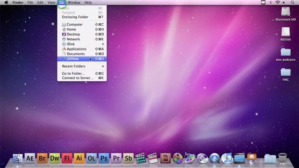Close the open Go menu
The image size is (299, 168).
click(61, 2)
